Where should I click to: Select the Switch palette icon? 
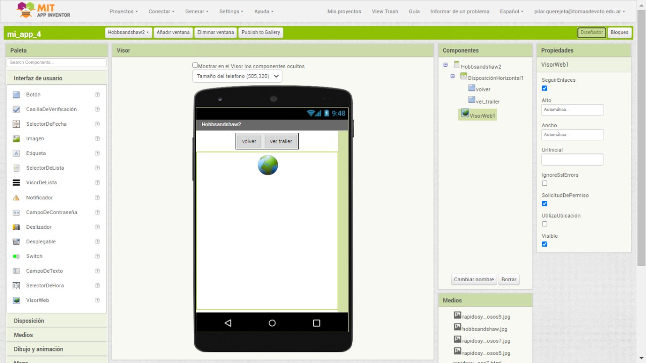(16, 256)
